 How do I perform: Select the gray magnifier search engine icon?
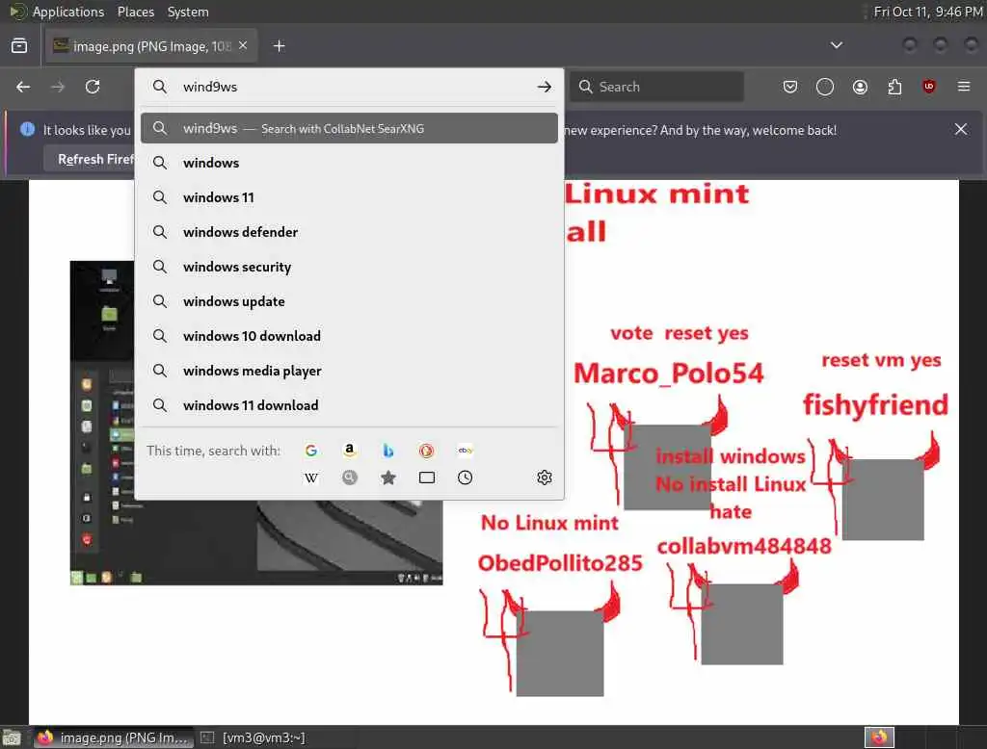click(350, 478)
